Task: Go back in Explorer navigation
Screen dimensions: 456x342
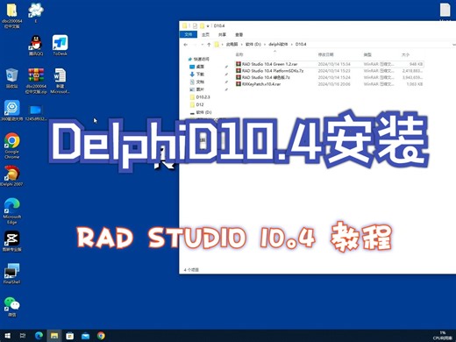Action: [x=186, y=45]
